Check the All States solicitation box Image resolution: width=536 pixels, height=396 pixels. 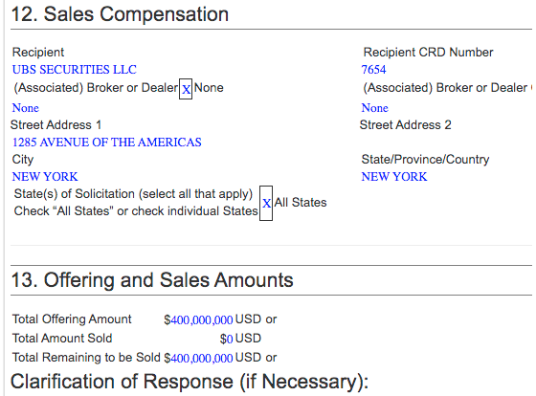click(x=266, y=203)
